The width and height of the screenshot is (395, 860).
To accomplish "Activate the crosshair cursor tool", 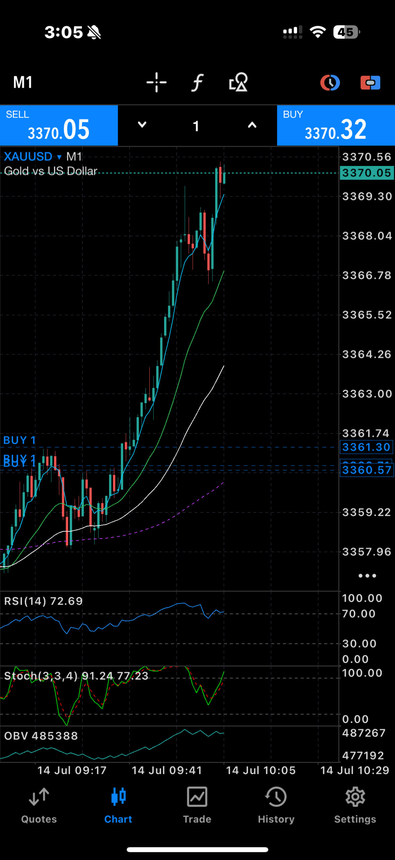I will coord(156,82).
